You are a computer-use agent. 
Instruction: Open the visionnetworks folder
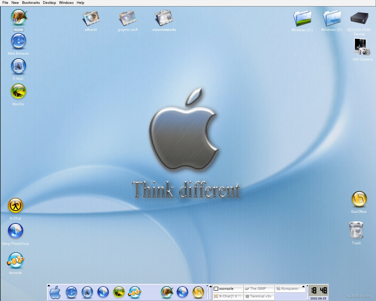click(x=164, y=18)
